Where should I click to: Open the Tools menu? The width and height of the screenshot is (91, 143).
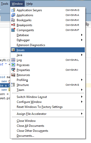4,4
